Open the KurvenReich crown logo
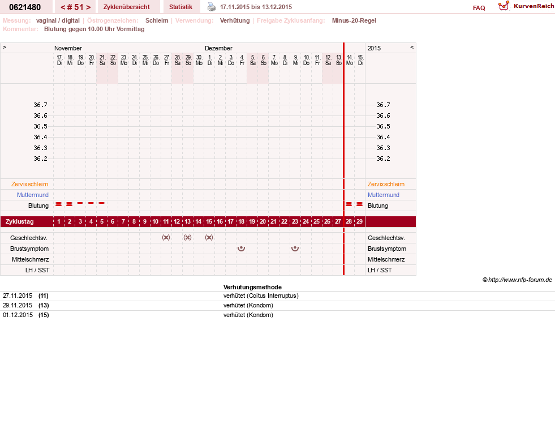This screenshot has height=445, width=555. click(504, 6)
